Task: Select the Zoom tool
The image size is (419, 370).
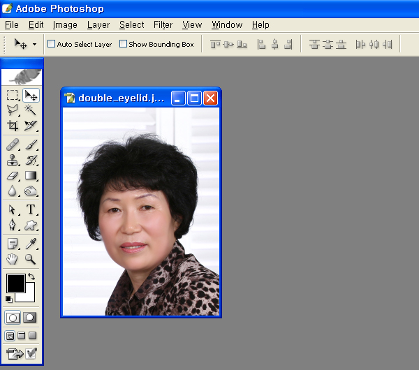Action: click(x=31, y=259)
